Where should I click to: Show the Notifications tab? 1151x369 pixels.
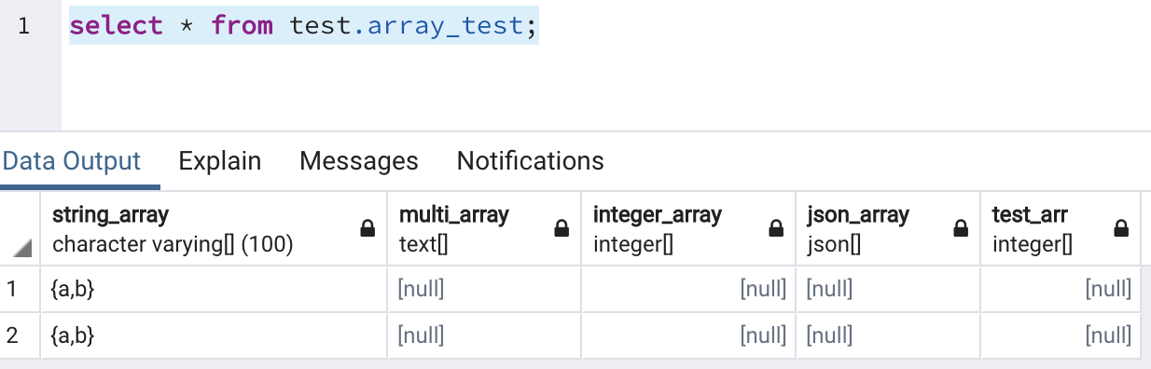click(x=531, y=161)
